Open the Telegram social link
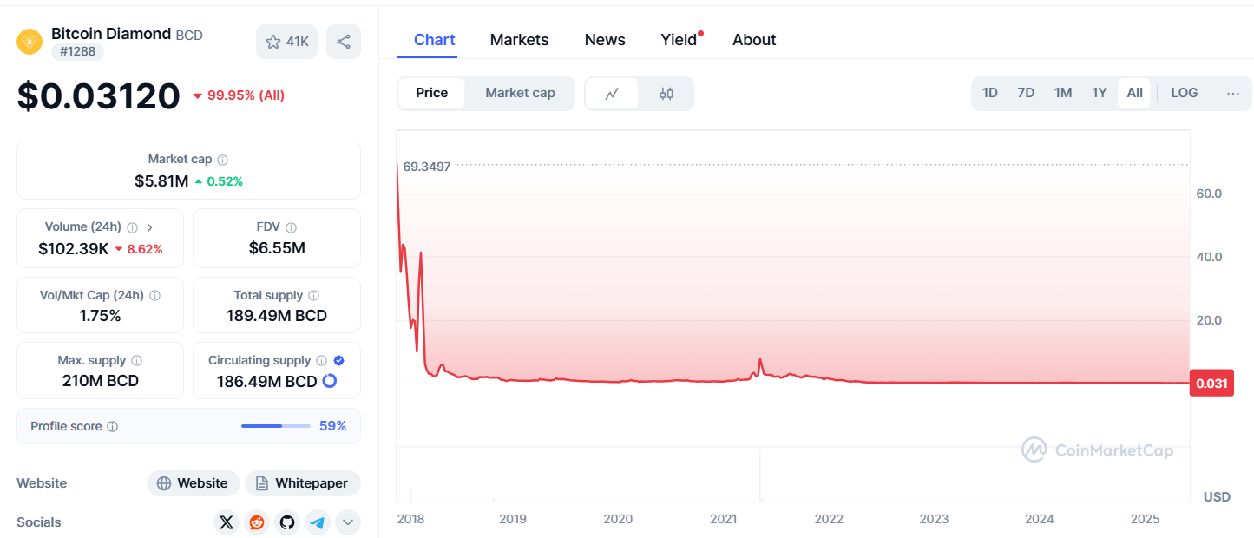This screenshot has width=1254, height=538. coord(318,522)
